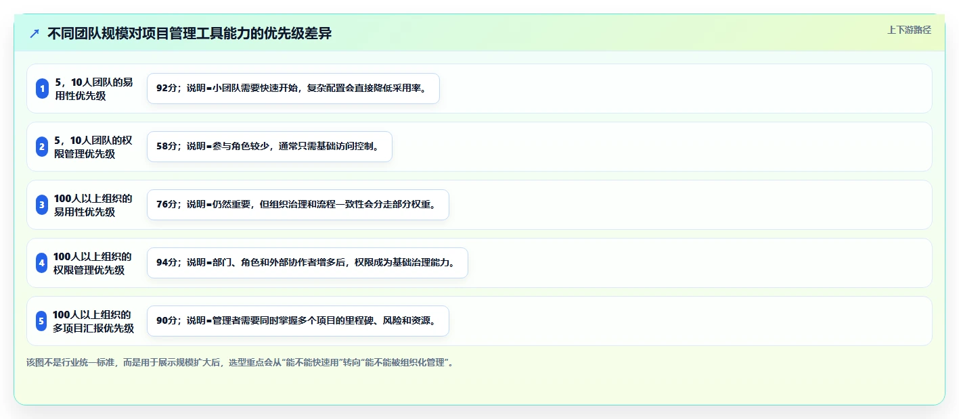This screenshot has height=419, width=959.
Task: Click the chart title 不同团队规模对项目管理工具能力的优先级差异
Action: pyautogui.click(x=189, y=33)
